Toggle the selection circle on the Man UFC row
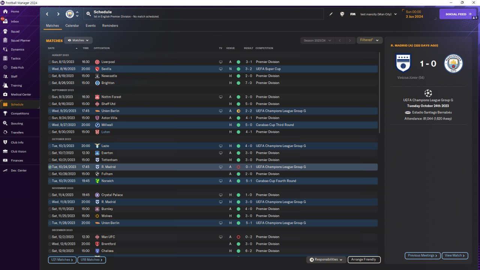The image size is (480, 270). (x=50, y=237)
